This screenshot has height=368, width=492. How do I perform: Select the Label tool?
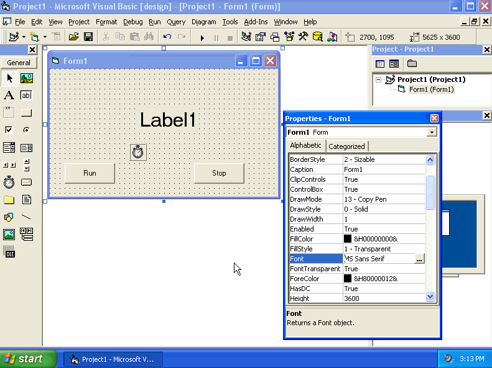(x=9, y=96)
